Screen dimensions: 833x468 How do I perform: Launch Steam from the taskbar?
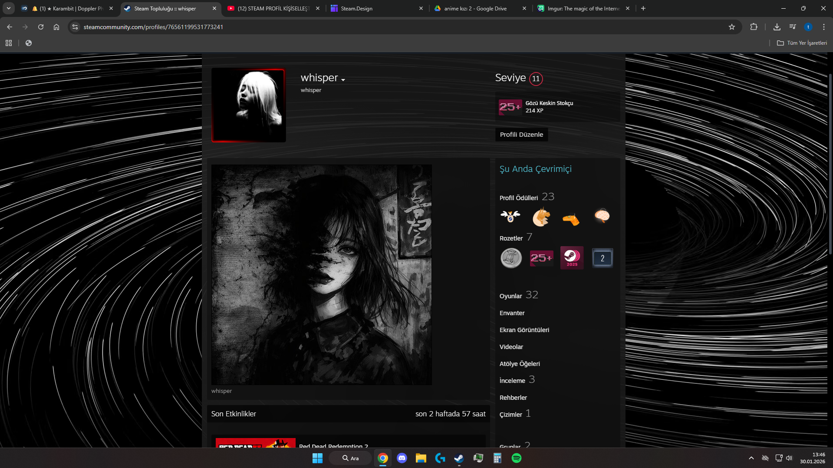point(459,458)
